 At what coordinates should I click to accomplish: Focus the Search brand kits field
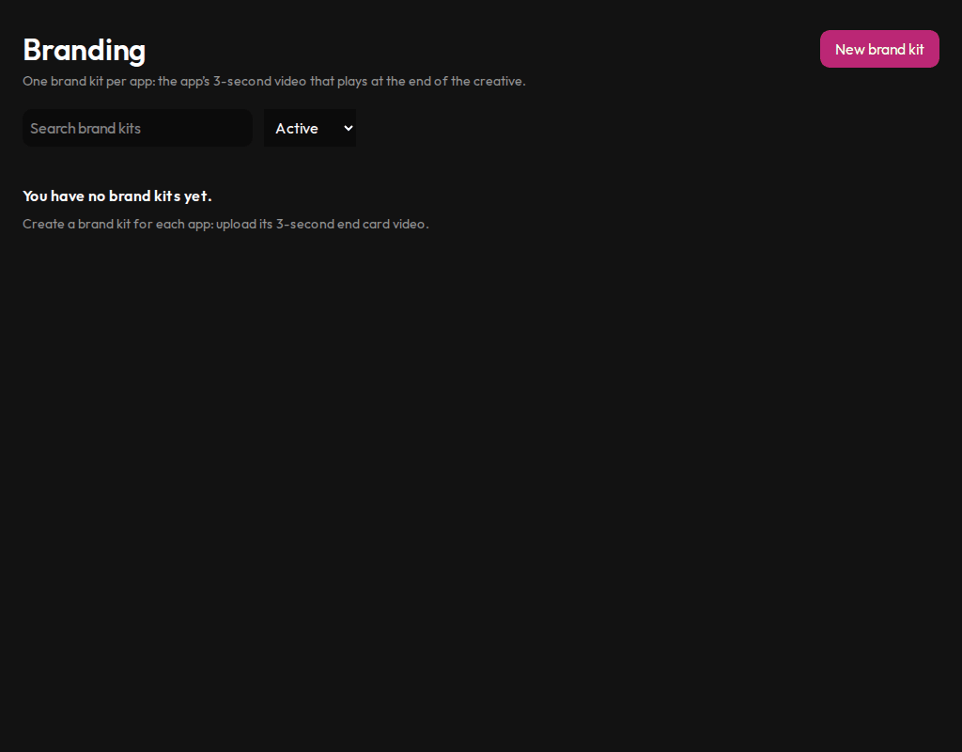click(137, 128)
